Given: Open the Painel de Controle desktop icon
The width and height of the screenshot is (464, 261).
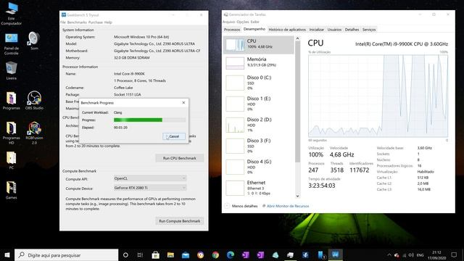Looking at the screenshot, I should [x=12, y=43].
